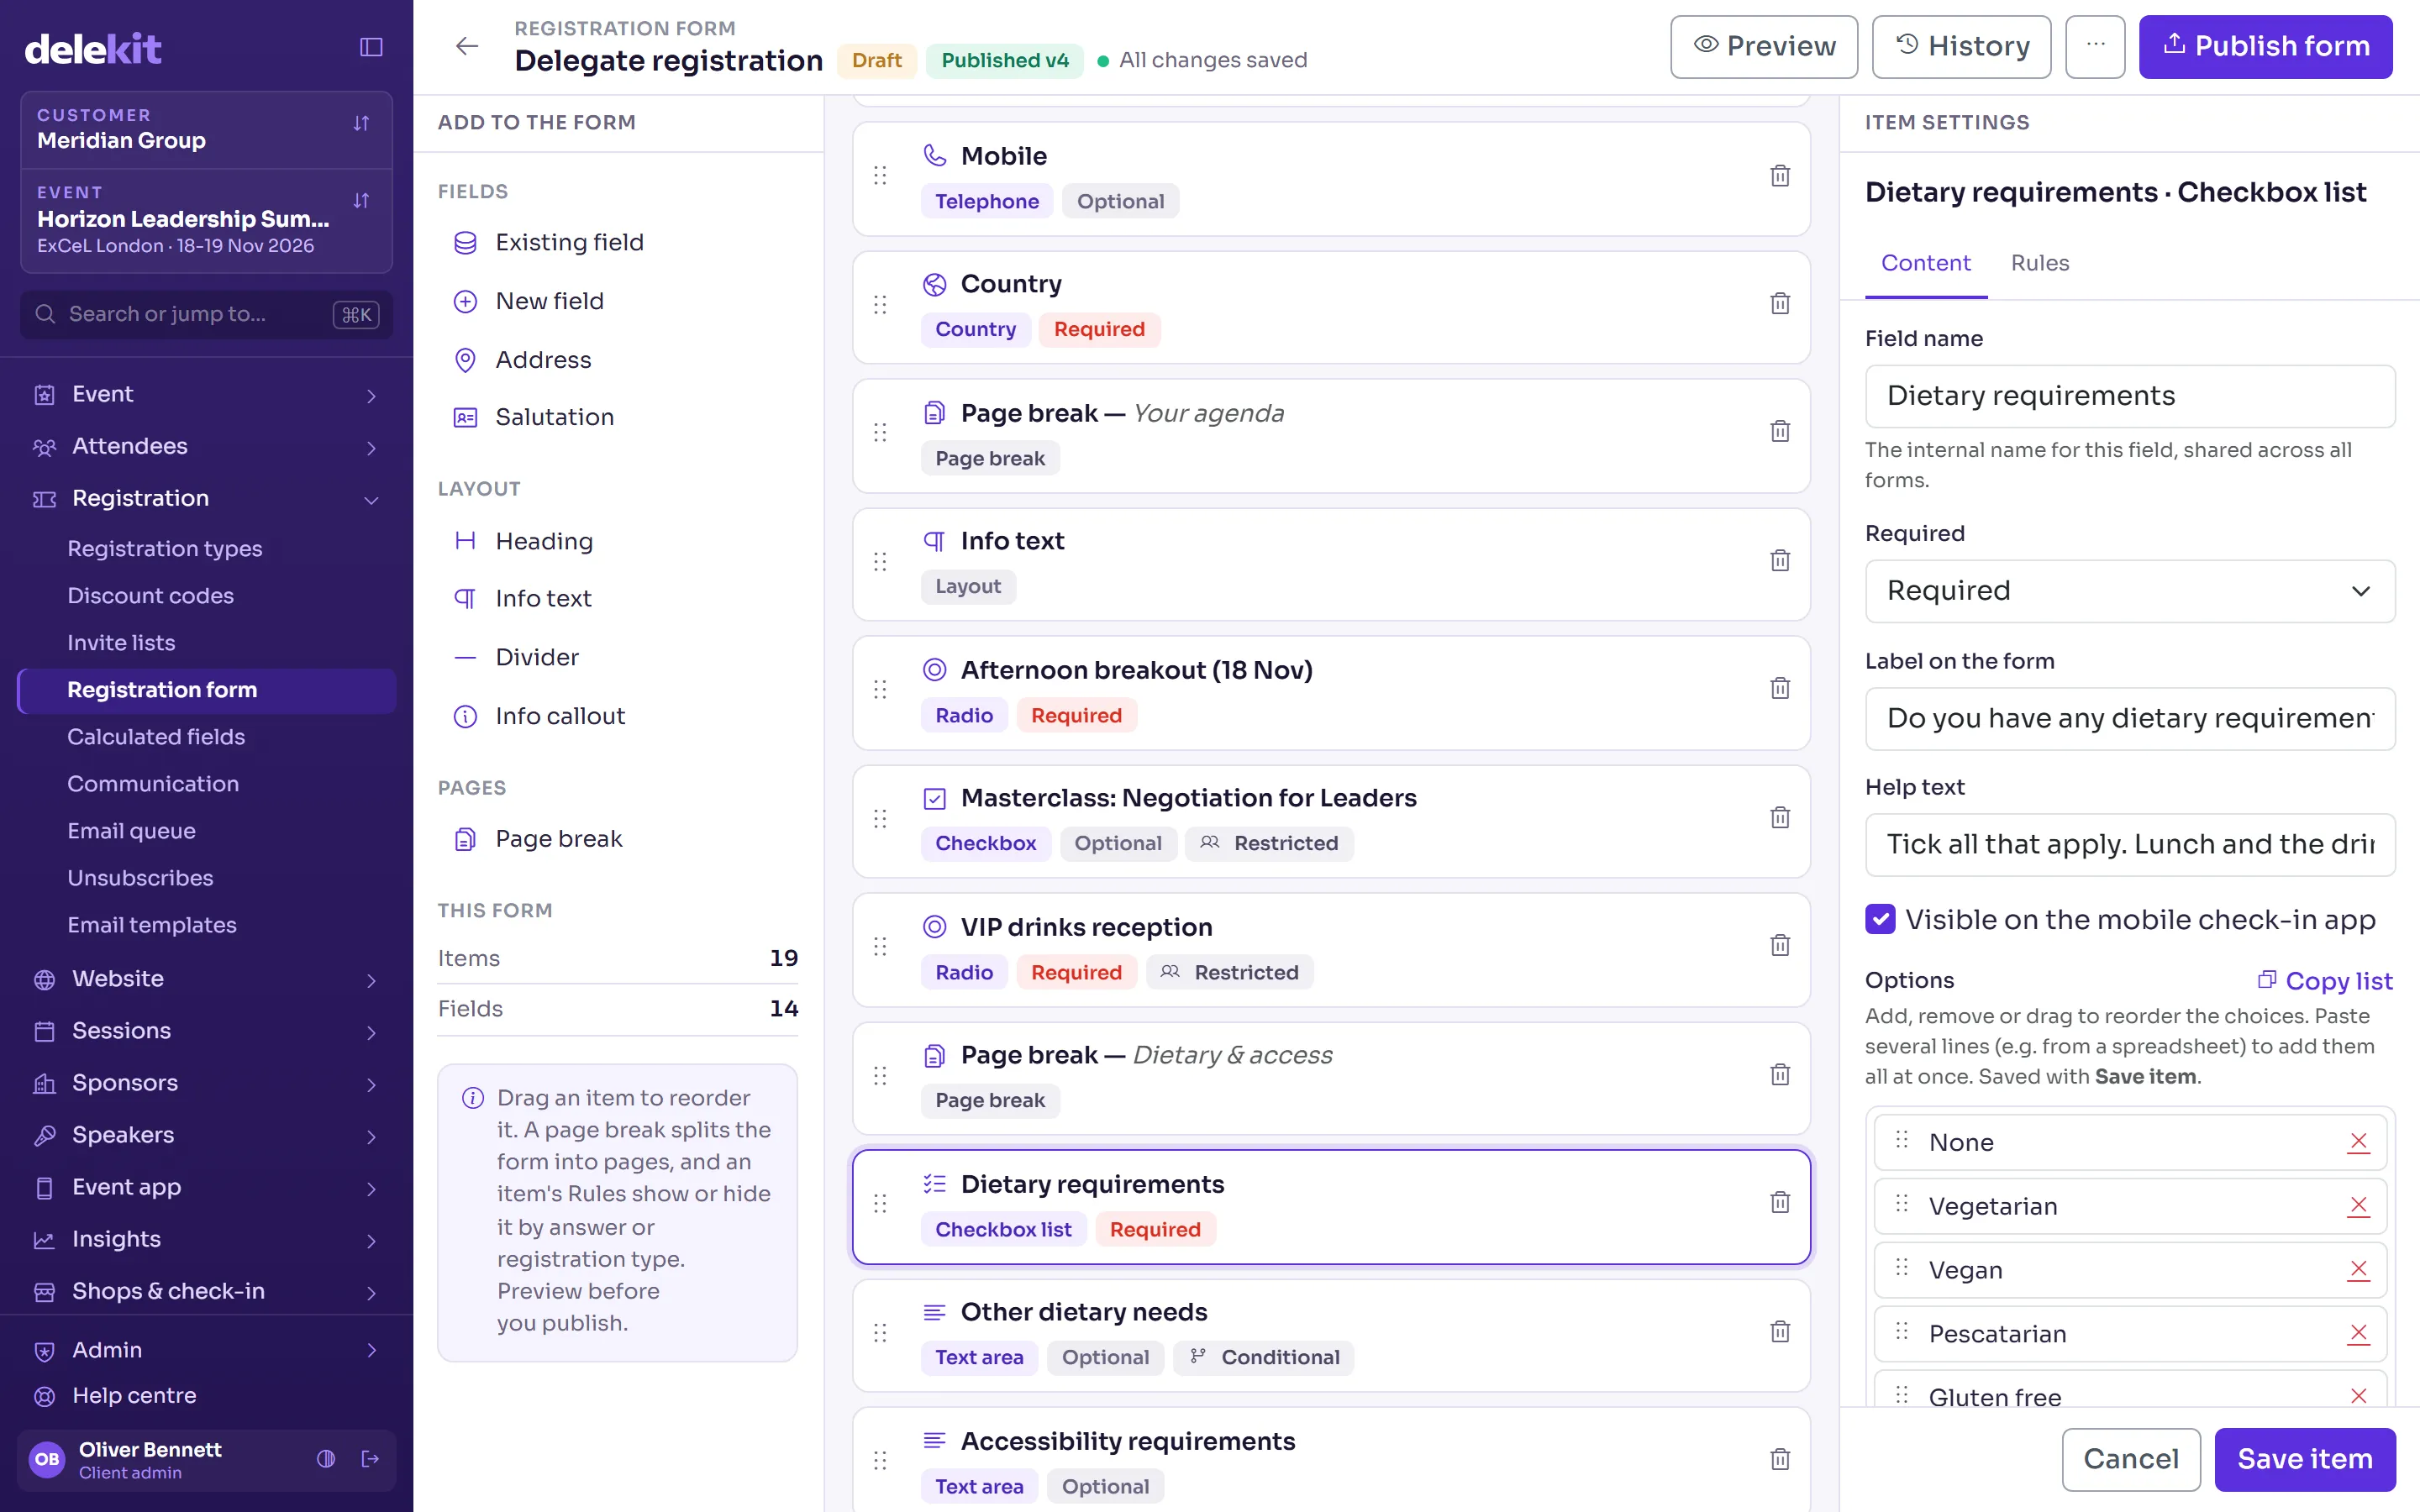This screenshot has height=1512, width=2420.
Task: Expand the Insights section
Action: coord(207,1239)
